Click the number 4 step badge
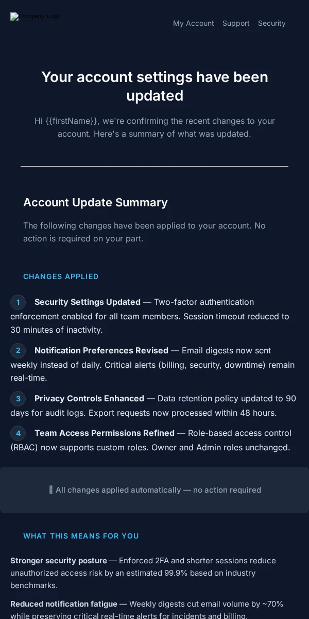Screen dimensions: 309x619 click(18, 433)
